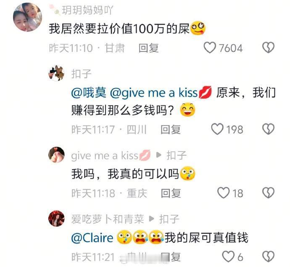
Task: Like the comment with 6 likes
Action: (228, 256)
